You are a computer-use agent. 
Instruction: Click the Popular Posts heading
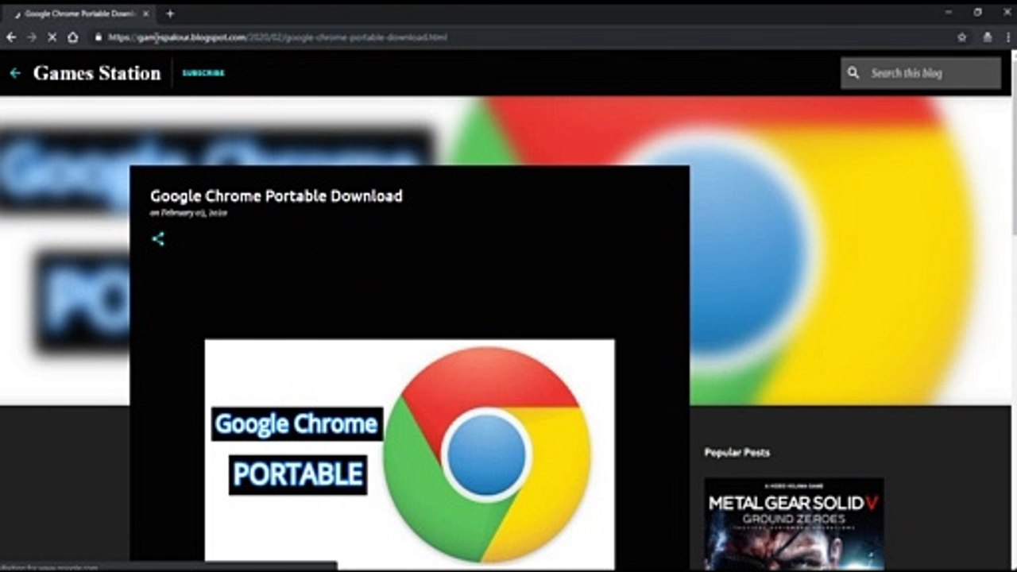[737, 453]
